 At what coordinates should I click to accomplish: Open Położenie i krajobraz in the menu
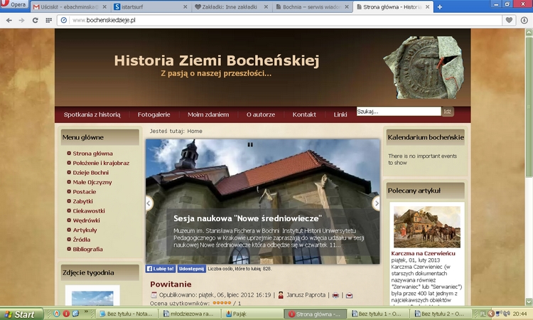point(101,163)
